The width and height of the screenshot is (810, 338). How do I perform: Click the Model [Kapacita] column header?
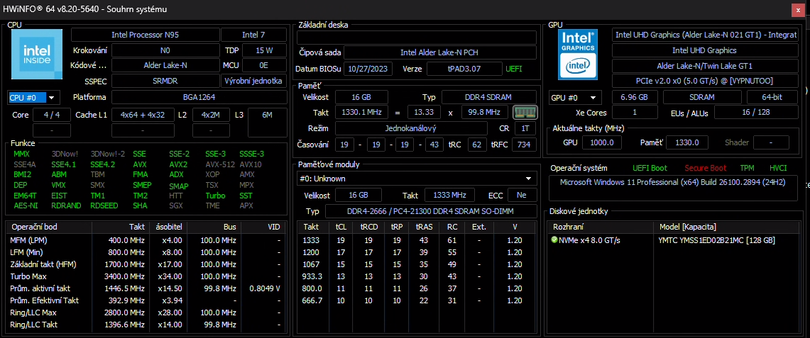(726, 227)
